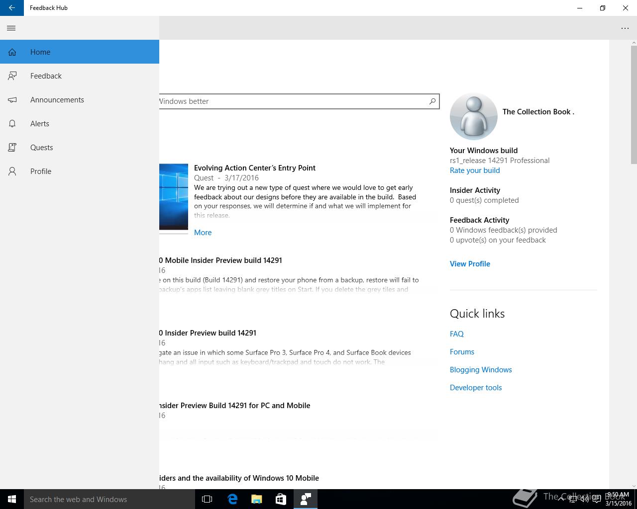Open the Developer tools quick link

pyautogui.click(x=476, y=388)
